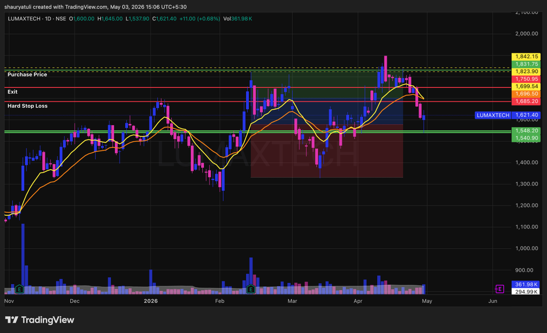
Task: Click the change value +11.00 (+0.68%)
Action: 201,19
